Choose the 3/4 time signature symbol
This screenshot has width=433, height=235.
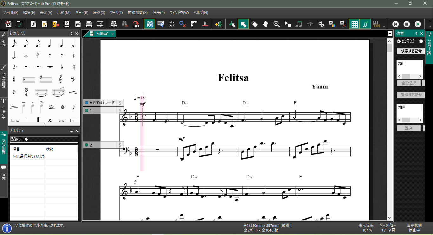[26, 92]
